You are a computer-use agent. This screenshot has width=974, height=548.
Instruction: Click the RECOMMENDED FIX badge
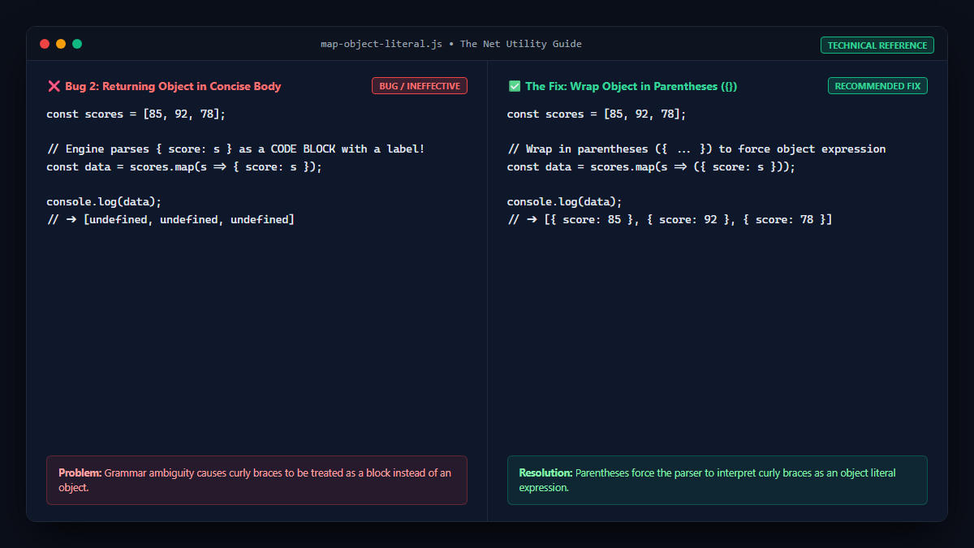877,86
